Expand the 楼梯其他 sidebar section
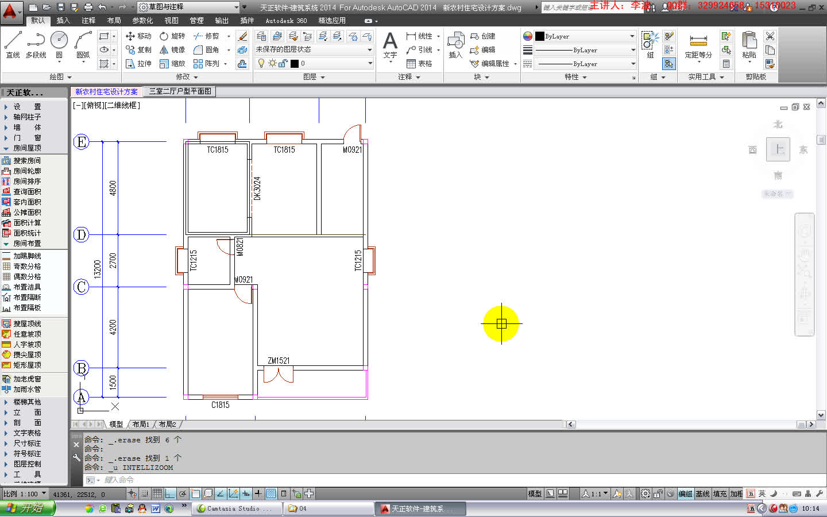The image size is (827, 517). 26,402
